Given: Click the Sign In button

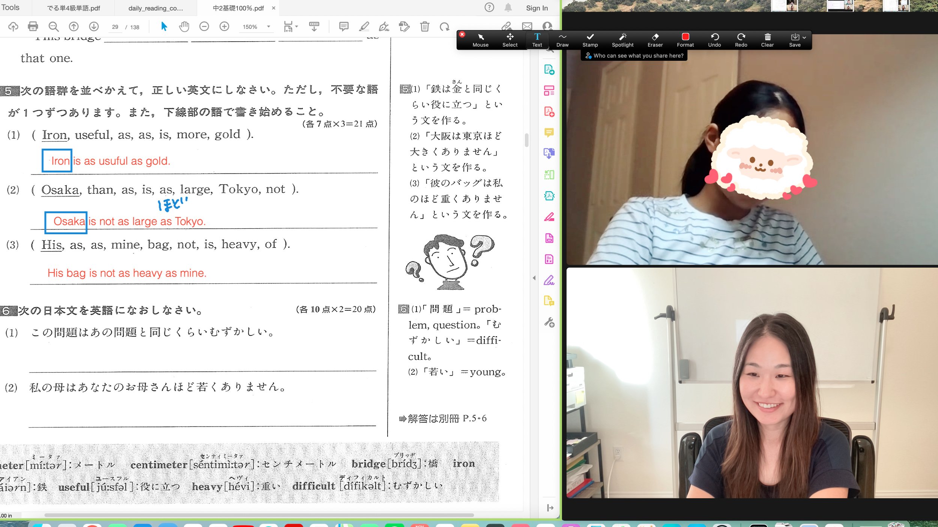Looking at the screenshot, I should point(537,8).
